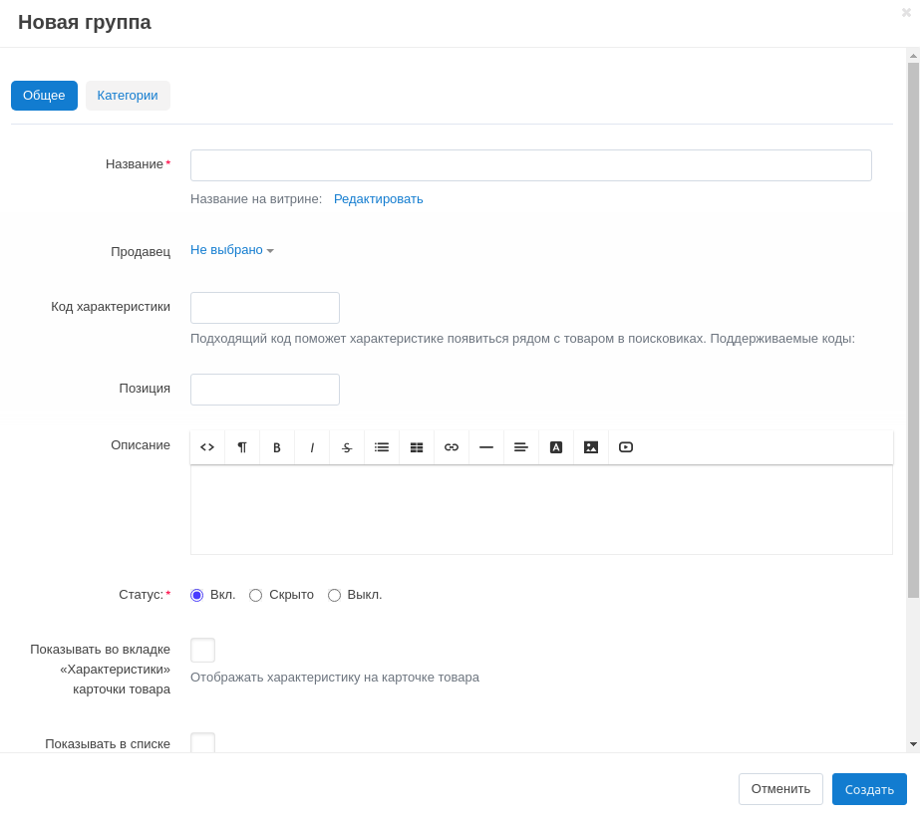Toggle HTML source code view in editor
Image resolution: width=920 pixels, height=822 pixels.
pos(207,447)
